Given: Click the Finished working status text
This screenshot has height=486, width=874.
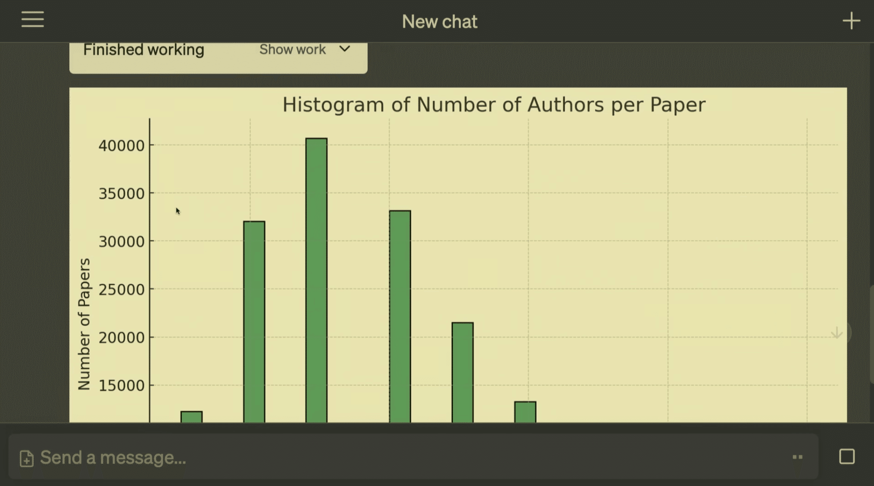Looking at the screenshot, I should [x=144, y=50].
